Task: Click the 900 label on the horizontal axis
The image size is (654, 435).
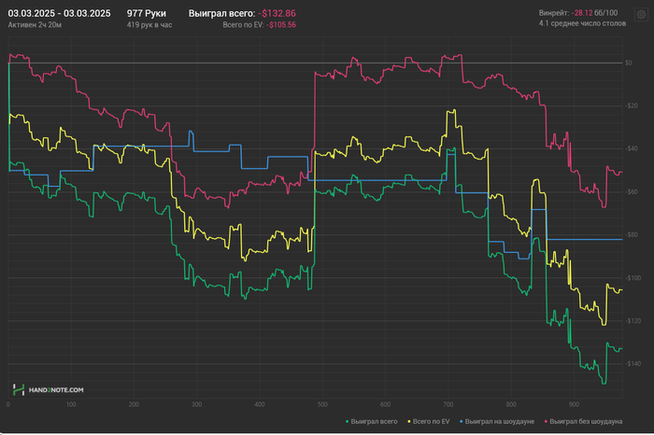Action: (x=574, y=404)
